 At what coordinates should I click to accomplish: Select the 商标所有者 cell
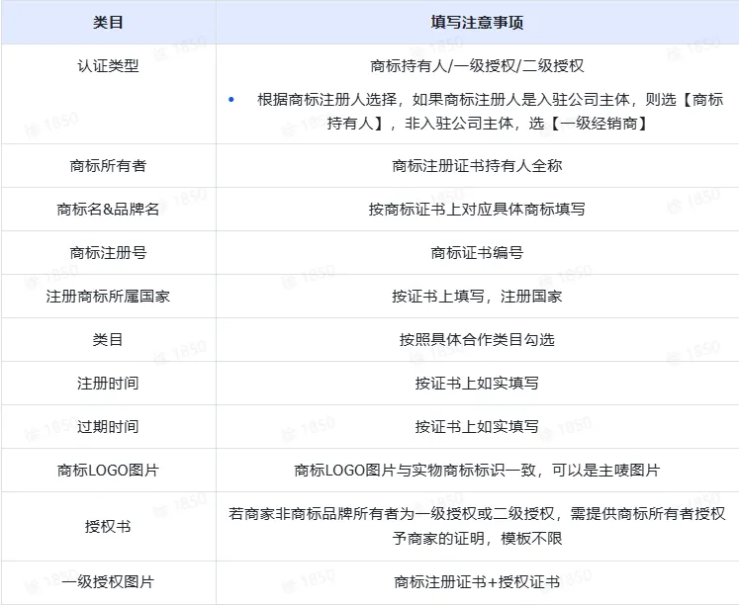(x=108, y=166)
